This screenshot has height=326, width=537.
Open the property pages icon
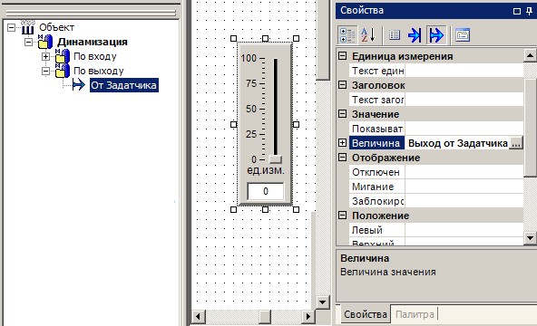click(x=463, y=34)
